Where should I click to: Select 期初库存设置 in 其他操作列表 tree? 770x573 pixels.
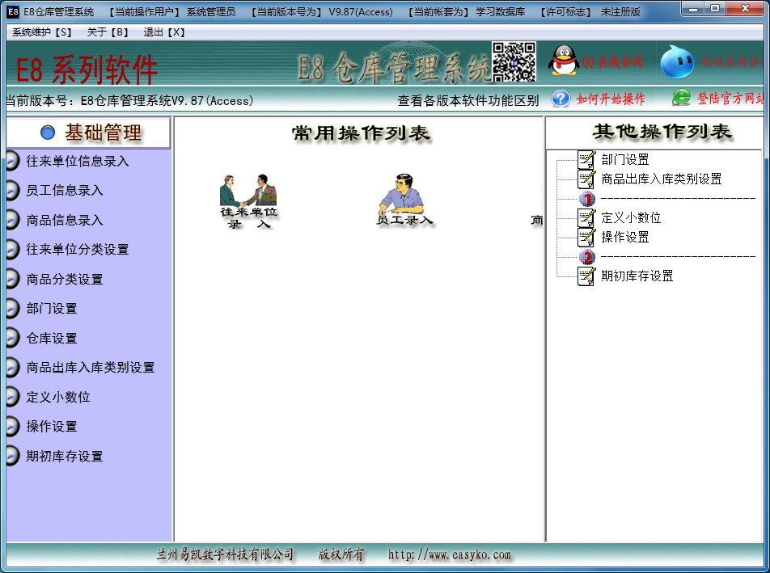coord(637,276)
